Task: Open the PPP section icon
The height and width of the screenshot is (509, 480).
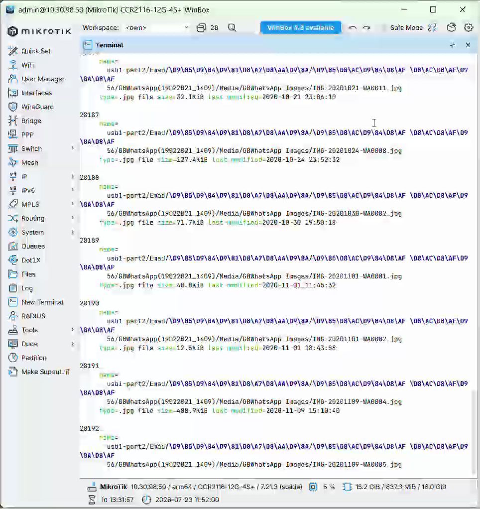Action: [12, 134]
